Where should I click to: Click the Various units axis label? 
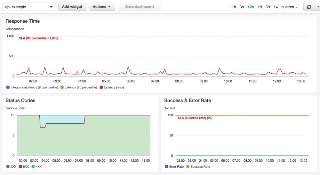pyautogui.click(x=15, y=108)
